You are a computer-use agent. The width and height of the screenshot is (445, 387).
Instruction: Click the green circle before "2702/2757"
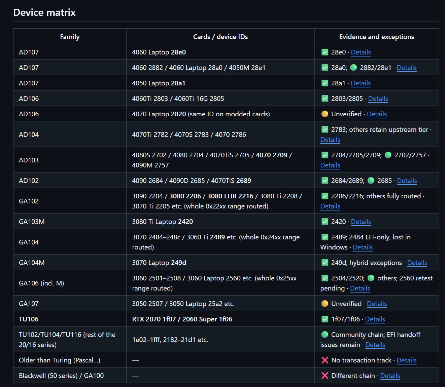tap(388, 155)
